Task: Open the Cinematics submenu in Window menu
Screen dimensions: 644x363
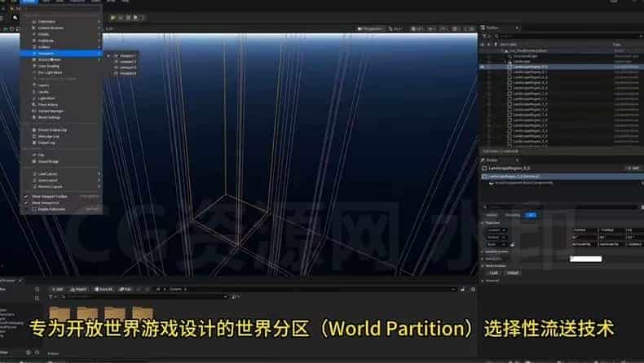Action: tap(61, 21)
